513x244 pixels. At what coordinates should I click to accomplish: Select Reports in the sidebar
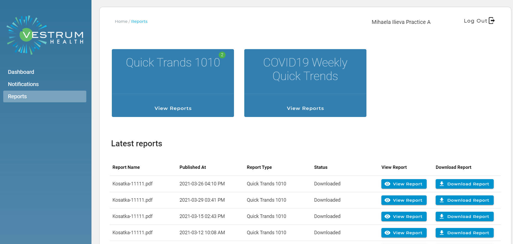(x=45, y=96)
